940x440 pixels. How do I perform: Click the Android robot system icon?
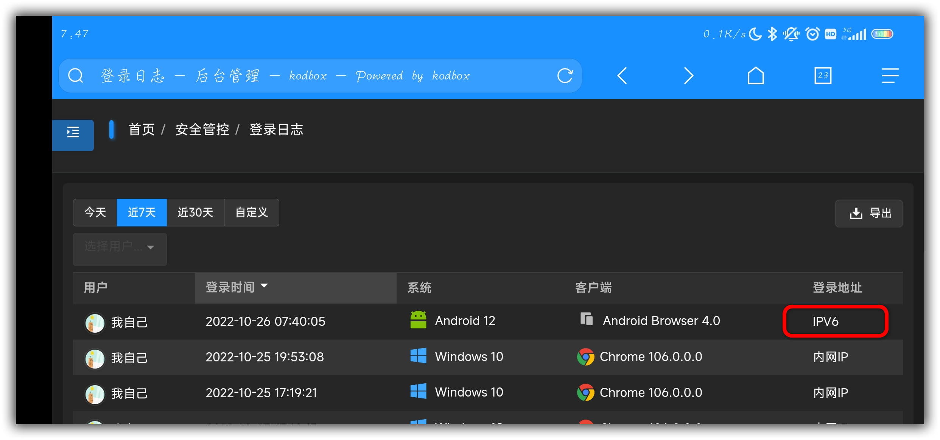coord(418,320)
